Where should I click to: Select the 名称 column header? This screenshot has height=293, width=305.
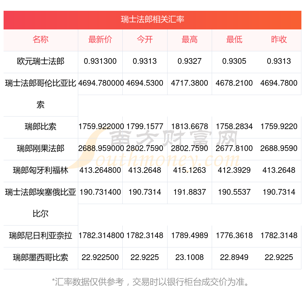pos(41,39)
